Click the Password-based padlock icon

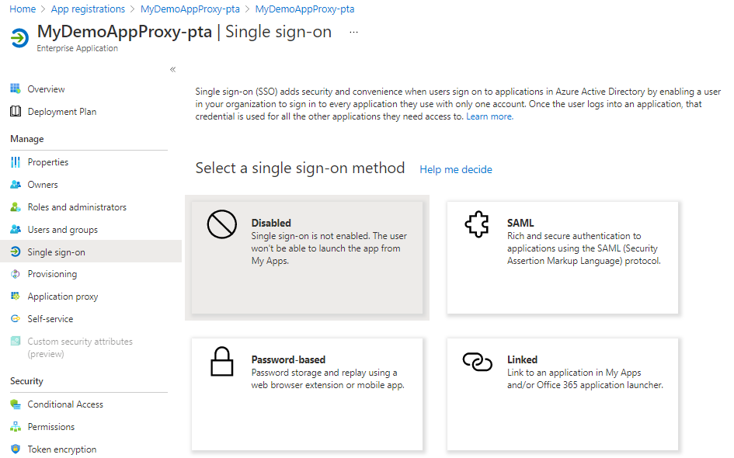[222, 362]
